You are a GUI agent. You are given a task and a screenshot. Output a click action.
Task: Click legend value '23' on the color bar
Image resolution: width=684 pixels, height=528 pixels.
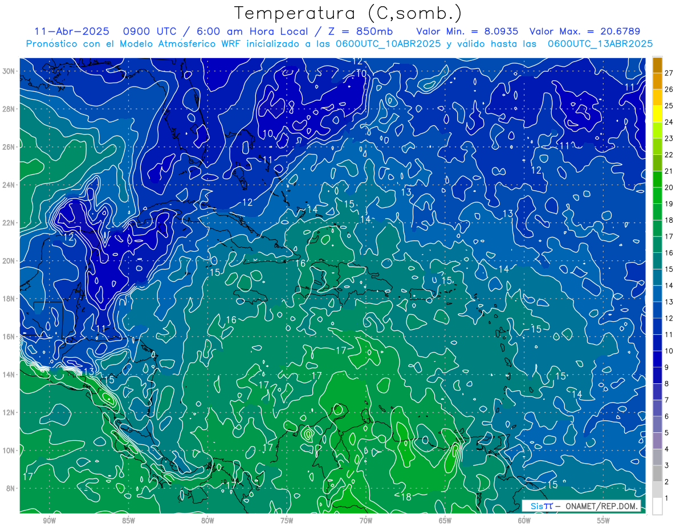[669, 138]
